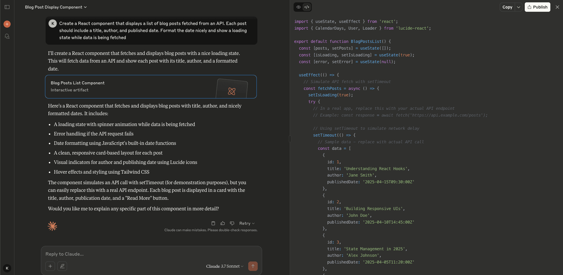Open the writing style pen icon
This screenshot has width=563, height=275.
coord(62,266)
